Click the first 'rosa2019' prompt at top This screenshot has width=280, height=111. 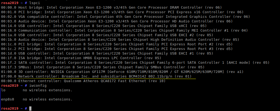pos(10,3)
